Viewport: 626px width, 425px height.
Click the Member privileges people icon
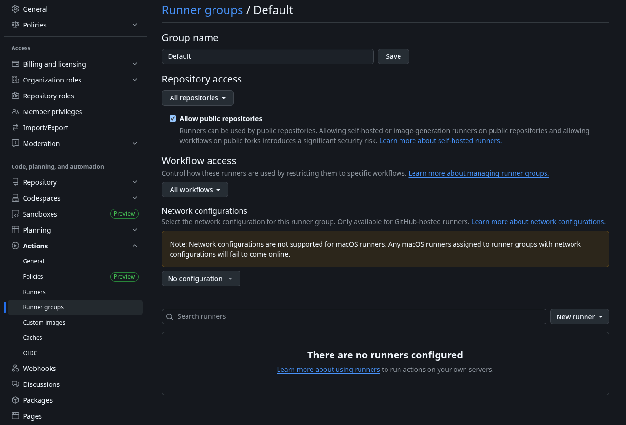click(x=15, y=112)
